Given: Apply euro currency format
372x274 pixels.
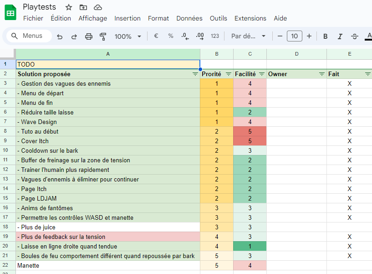Looking at the screenshot, I should [156, 36].
